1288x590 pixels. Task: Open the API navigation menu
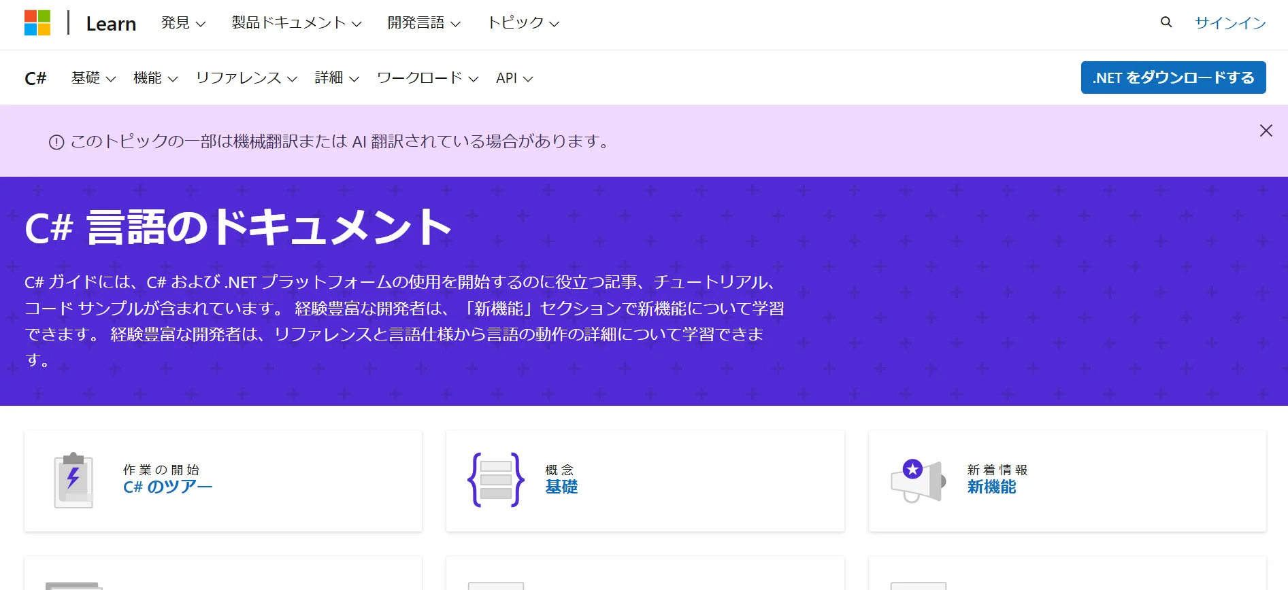click(514, 78)
